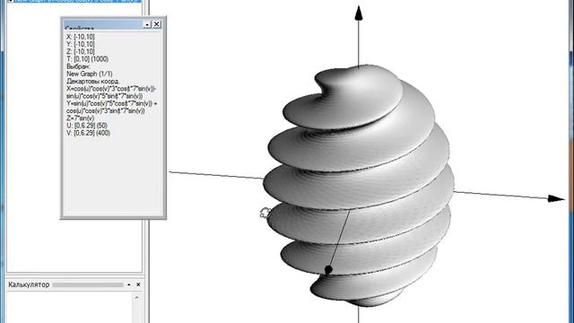This screenshot has width=574, height=323.
Task: Click the 'X: [-10,10]' range line
Action: point(81,37)
